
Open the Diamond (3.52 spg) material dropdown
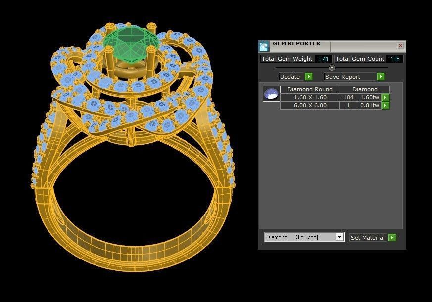tap(339, 237)
